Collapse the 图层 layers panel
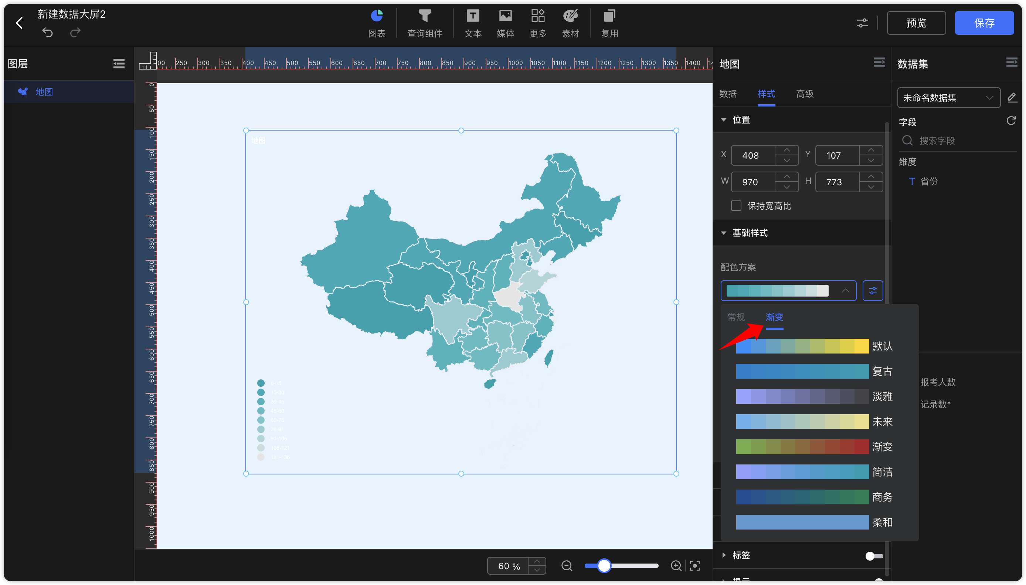 coord(119,64)
